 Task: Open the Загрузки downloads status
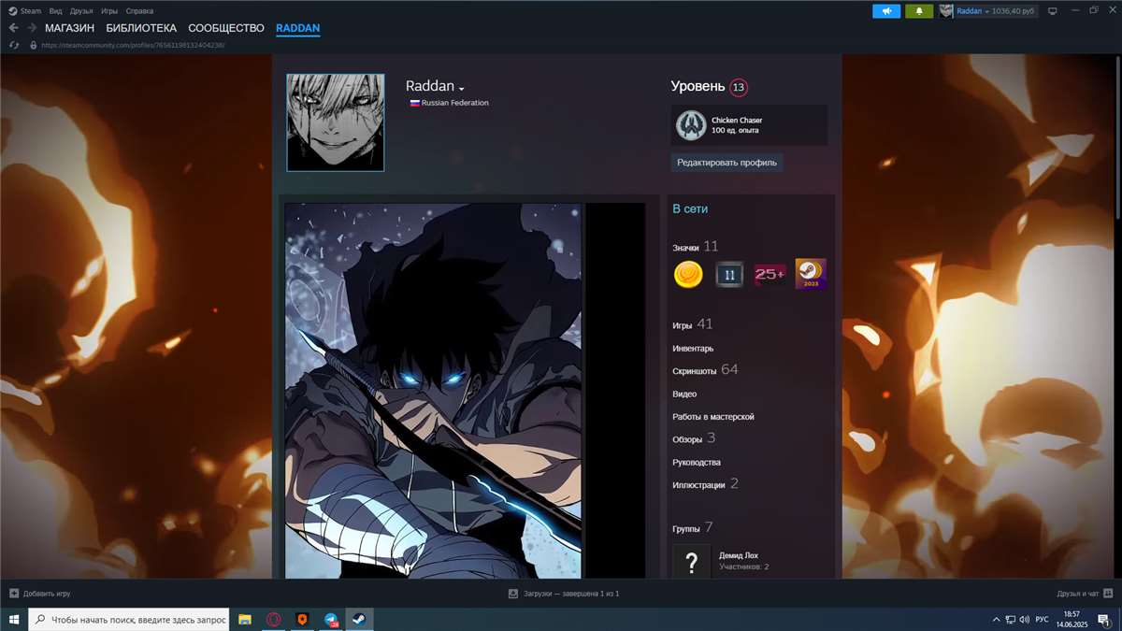[570, 594]
